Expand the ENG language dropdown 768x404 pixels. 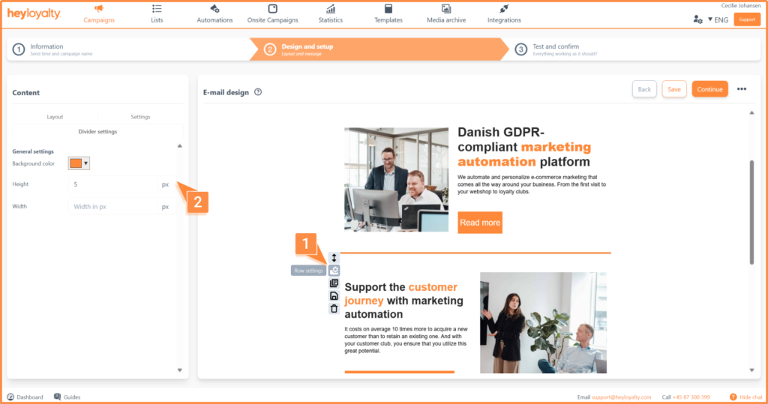(x=718, y=19)
